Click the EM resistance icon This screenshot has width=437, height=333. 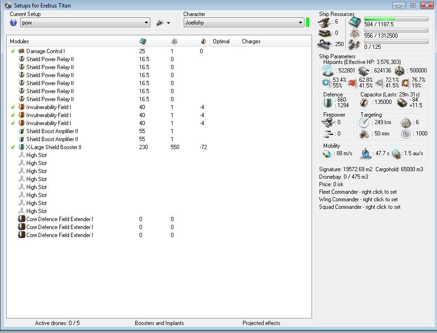tap(326, 83)
